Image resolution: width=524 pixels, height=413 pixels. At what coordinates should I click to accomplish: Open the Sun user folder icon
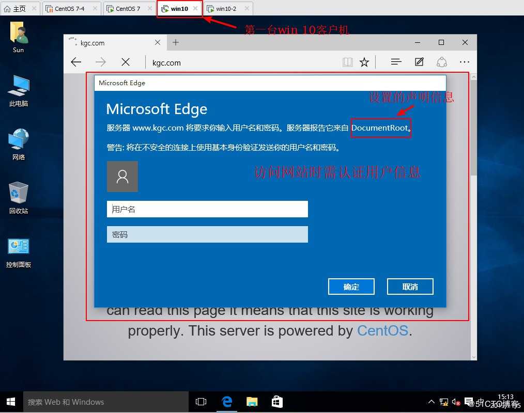point(19,37)
